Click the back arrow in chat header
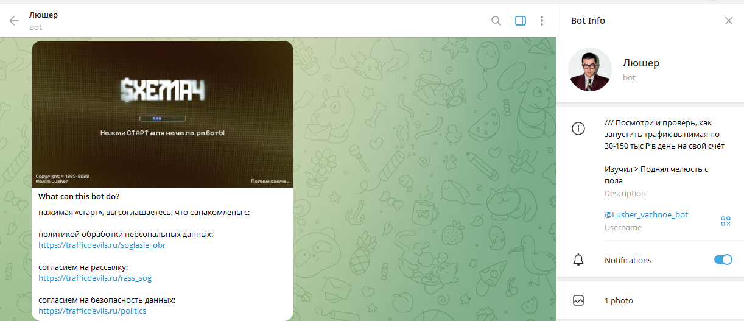 14,21
